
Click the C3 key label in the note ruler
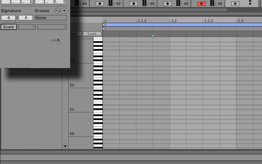coord(72,60)
